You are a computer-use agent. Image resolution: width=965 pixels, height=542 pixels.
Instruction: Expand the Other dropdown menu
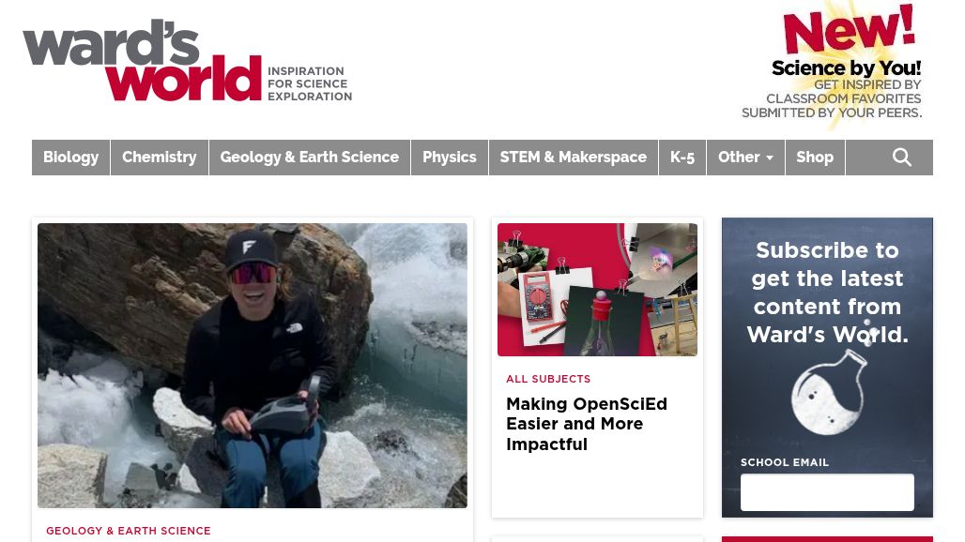pyautogui.click(x=745, y=158)
